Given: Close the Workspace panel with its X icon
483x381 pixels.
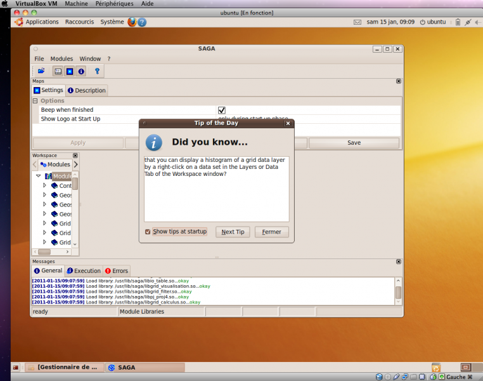Looking at the screenshot, I should (75, 156).
